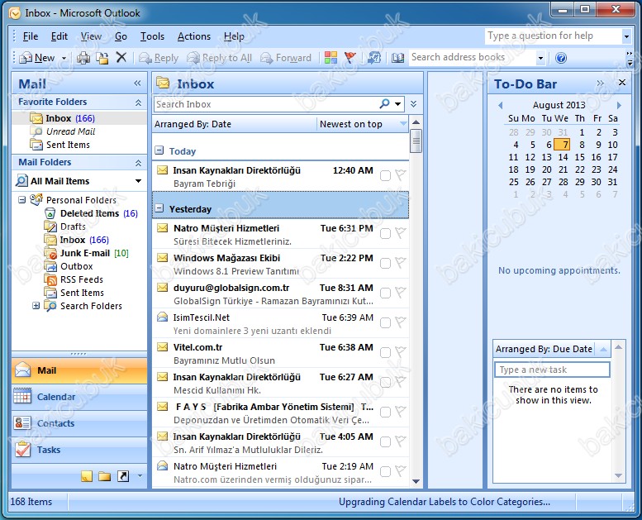
Task: Open the Categorize colored squares icon
Action: pyautogui.click(x=331, y=58)
